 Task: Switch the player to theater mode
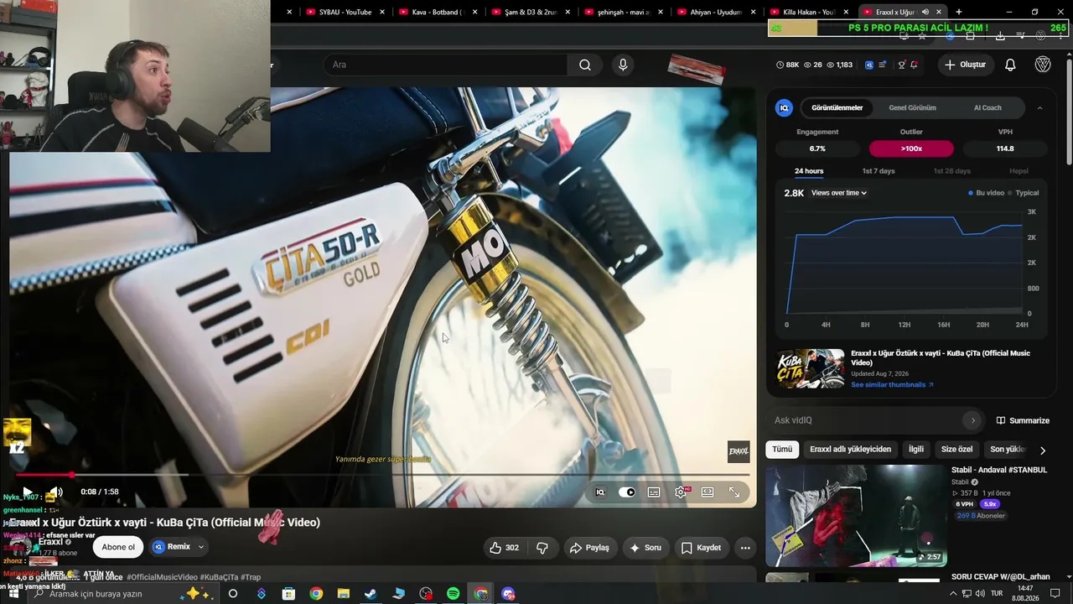click(x=708, y=492)
